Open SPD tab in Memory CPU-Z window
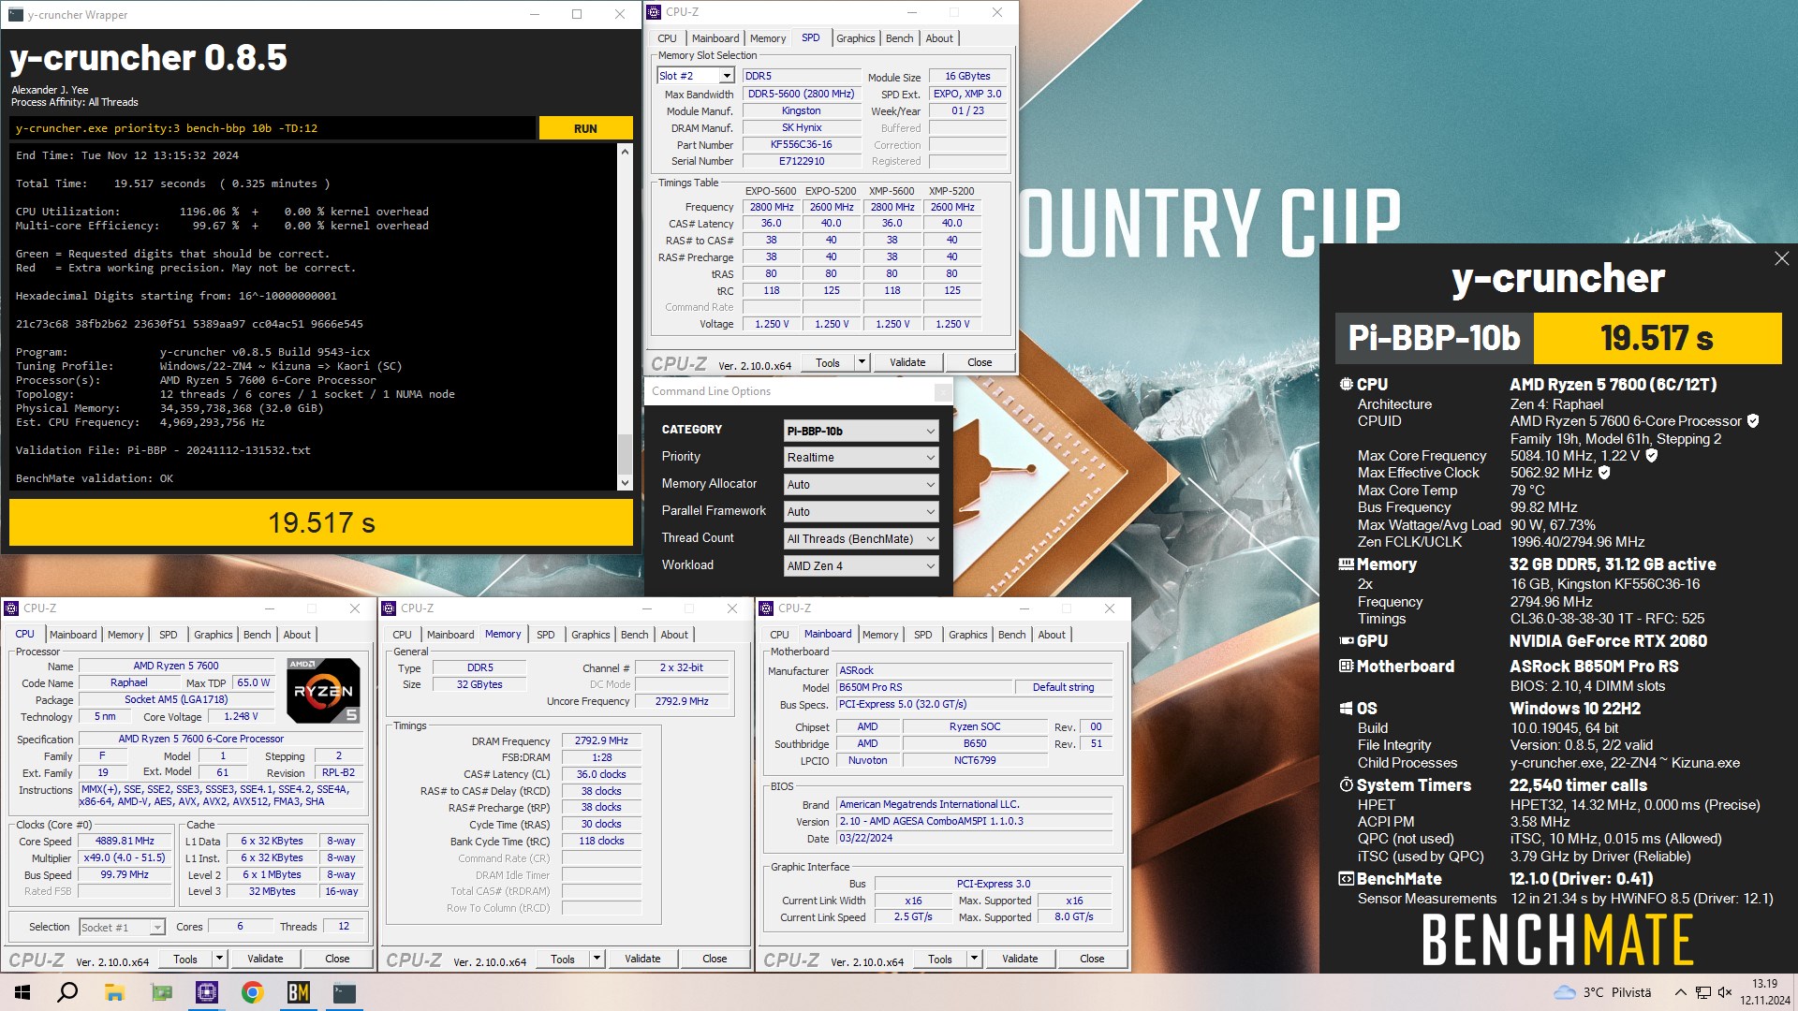The image size is (1798, 1011). [x=545, y=635]
